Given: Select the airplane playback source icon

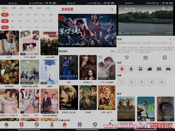Looking at the screenshot, I should coord(131,69).
